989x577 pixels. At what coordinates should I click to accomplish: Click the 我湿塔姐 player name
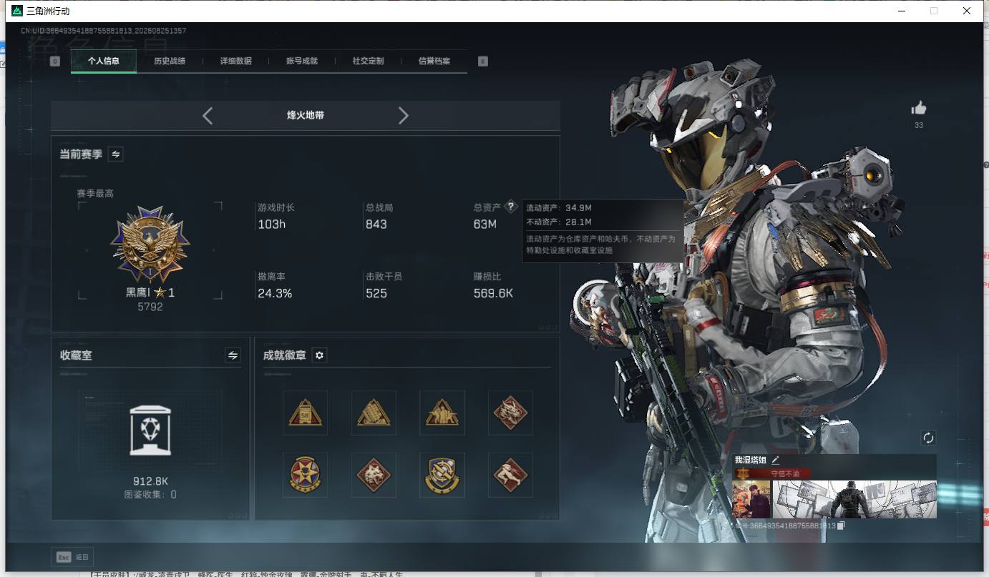click(x=751, y=460)
